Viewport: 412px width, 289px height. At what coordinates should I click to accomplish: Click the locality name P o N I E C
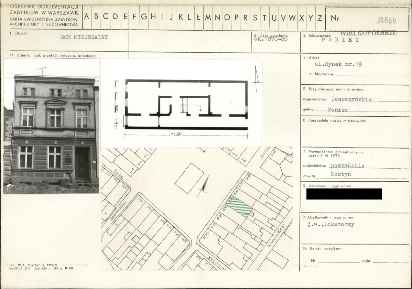[340, 40]
